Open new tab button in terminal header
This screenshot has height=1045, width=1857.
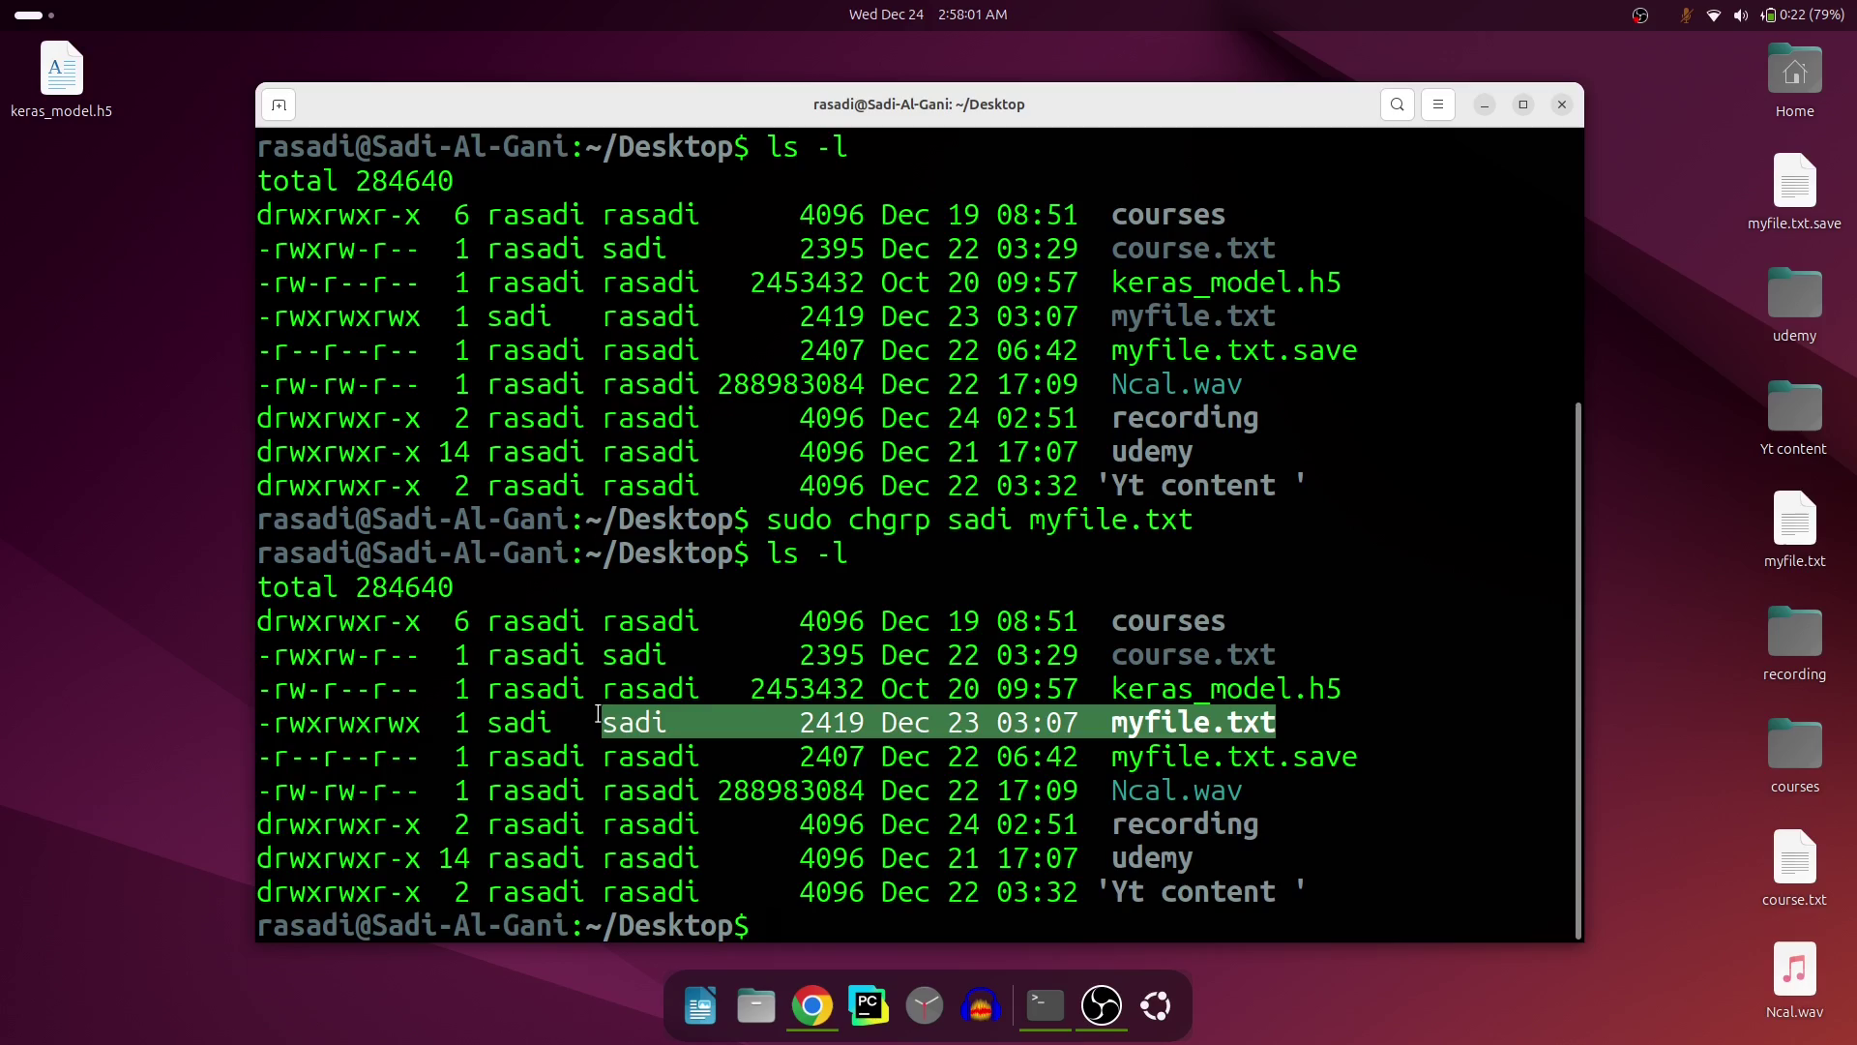pos(279,104)
